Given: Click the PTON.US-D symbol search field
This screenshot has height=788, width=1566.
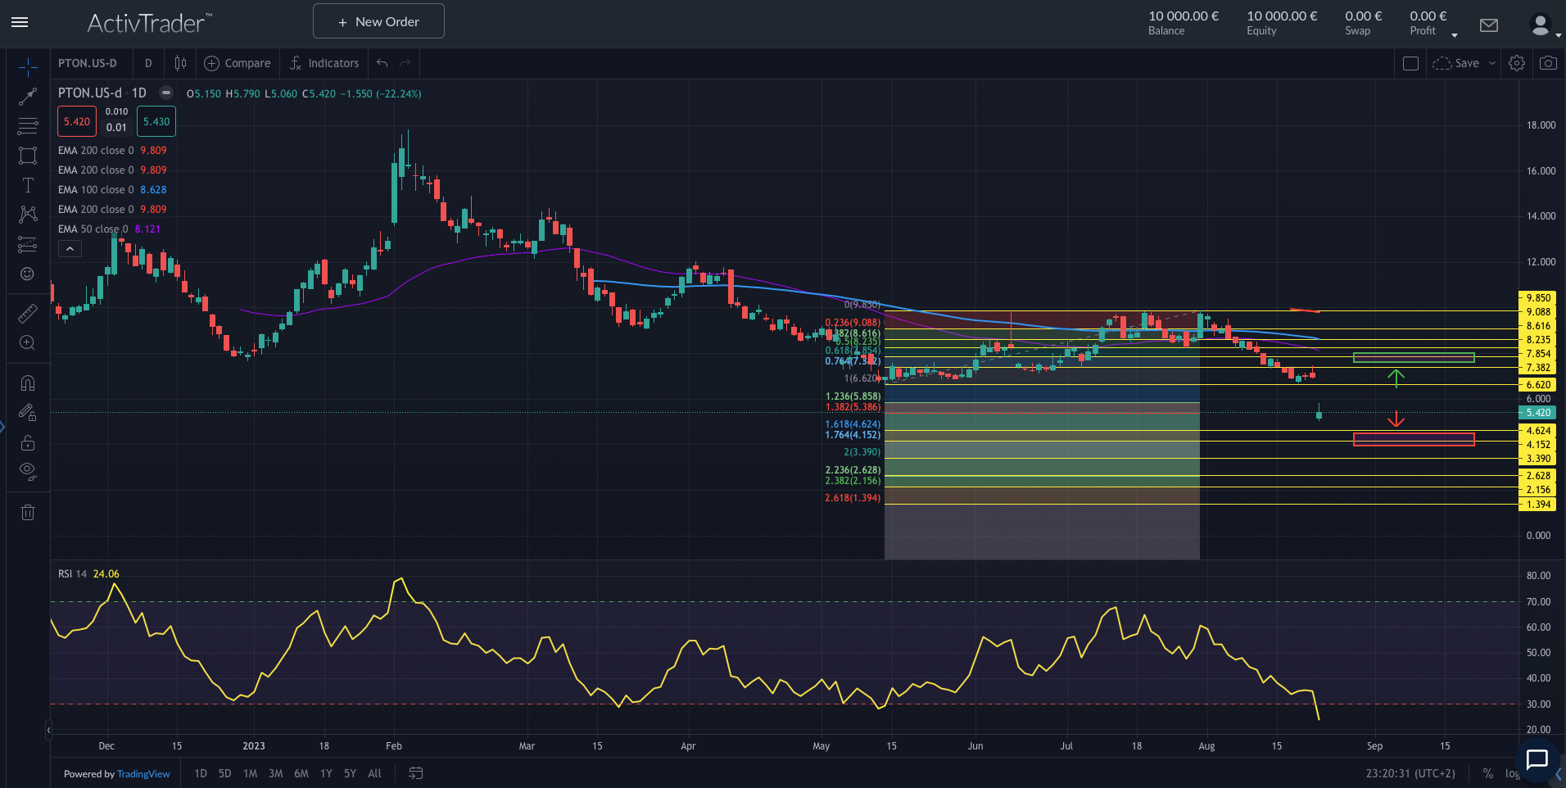Looking at the screenshot, I should point(88,63).
